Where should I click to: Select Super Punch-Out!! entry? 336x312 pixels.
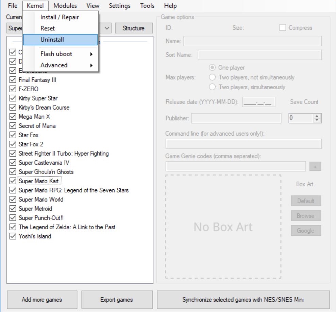[41, 218]
